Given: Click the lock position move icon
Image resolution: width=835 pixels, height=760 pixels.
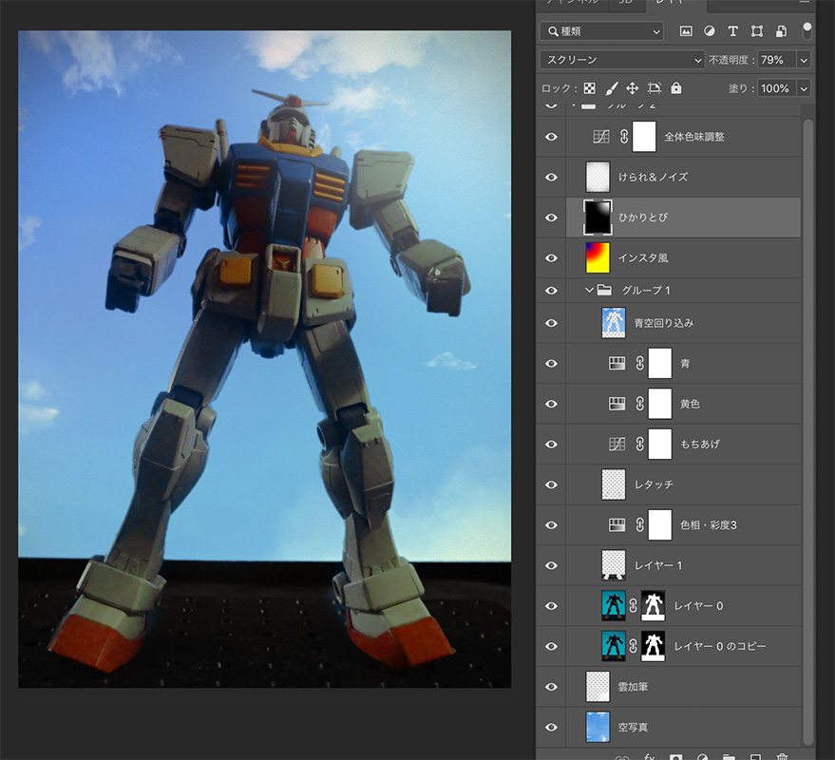Looking at the screenshot, I should (x=633, y=88).
